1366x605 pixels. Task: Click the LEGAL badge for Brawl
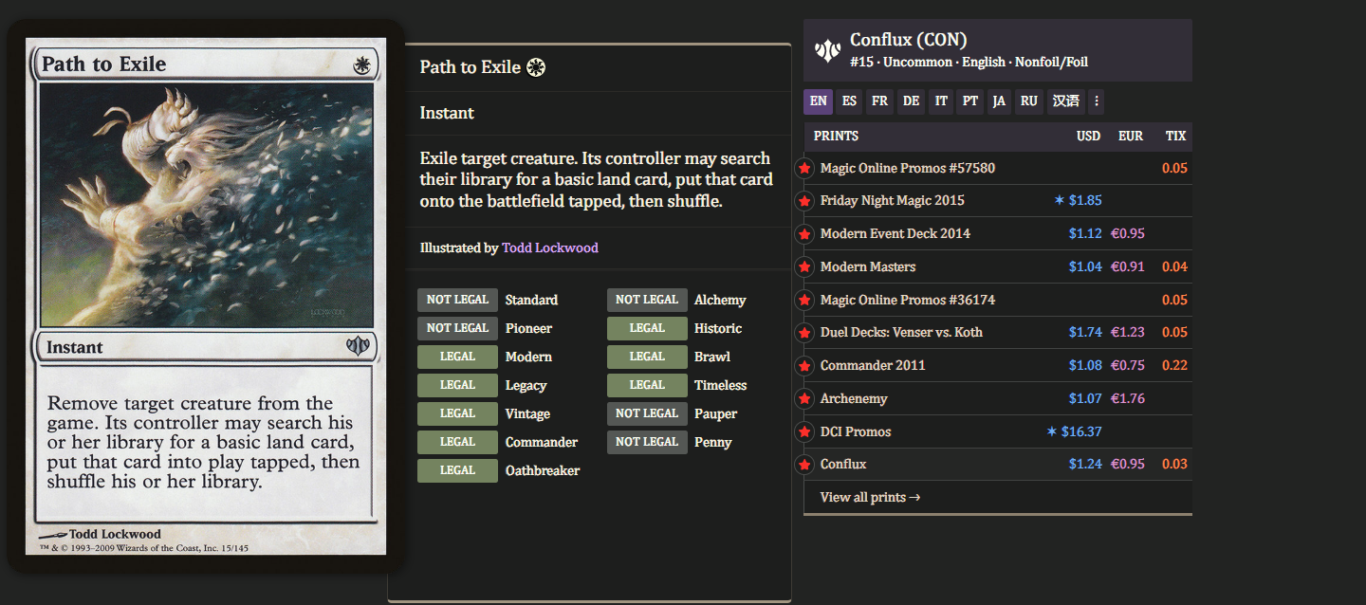(x=647, y=357)
